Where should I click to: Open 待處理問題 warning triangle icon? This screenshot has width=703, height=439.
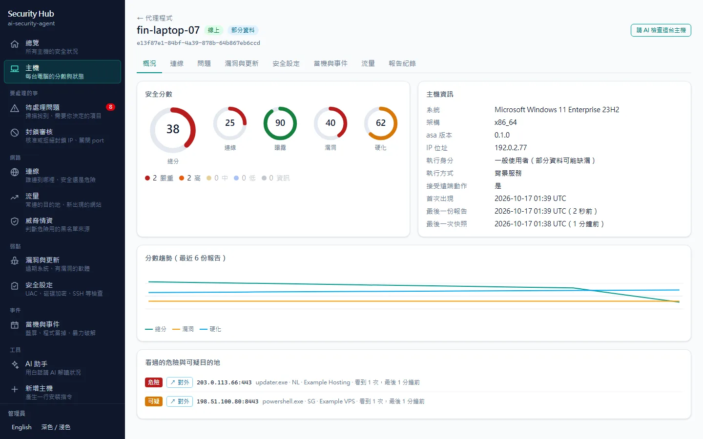point(15,108)
